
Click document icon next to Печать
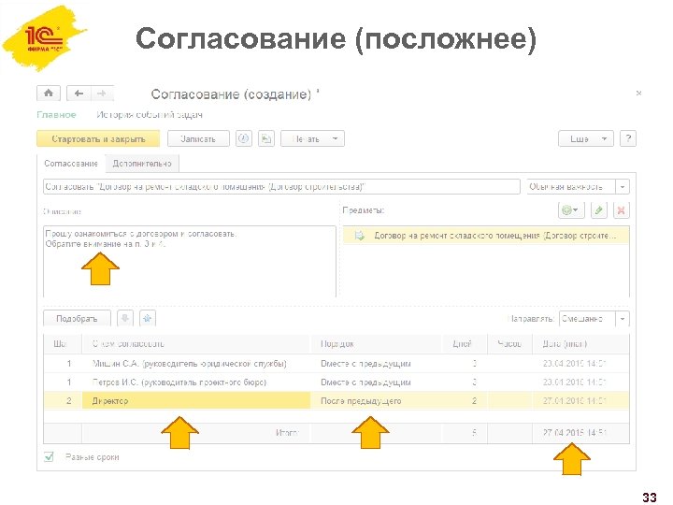click(x=266, y=138)
